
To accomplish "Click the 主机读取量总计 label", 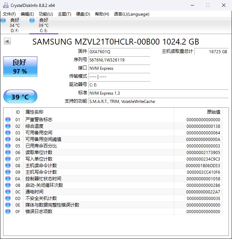I will [x=177, y=51].
